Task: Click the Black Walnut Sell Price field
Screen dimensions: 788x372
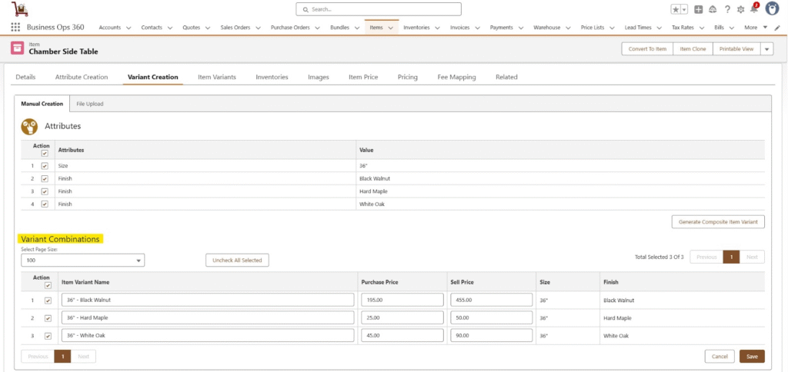Action: click(x=491, y=300)
